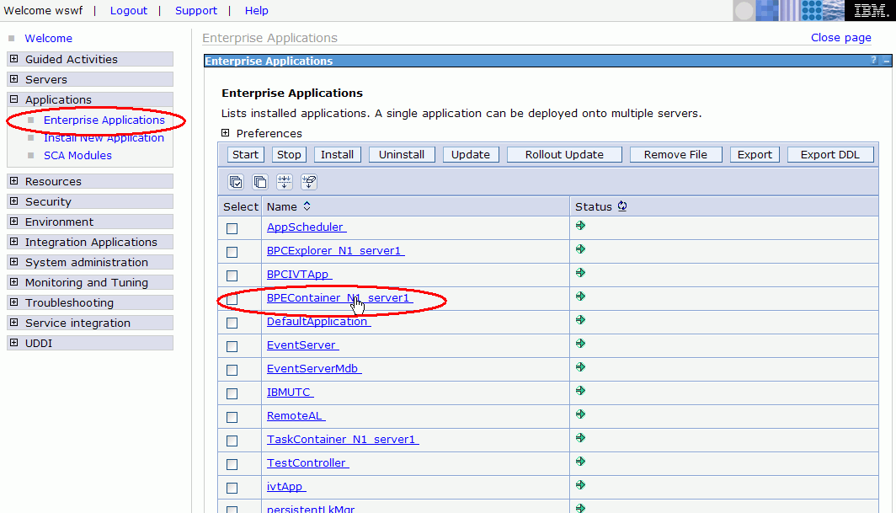Click the Install button

click(x=337, y=154)
